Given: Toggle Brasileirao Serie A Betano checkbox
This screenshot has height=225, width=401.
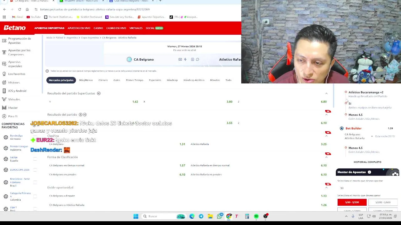Looking at the screenshot, I should 35,182.
